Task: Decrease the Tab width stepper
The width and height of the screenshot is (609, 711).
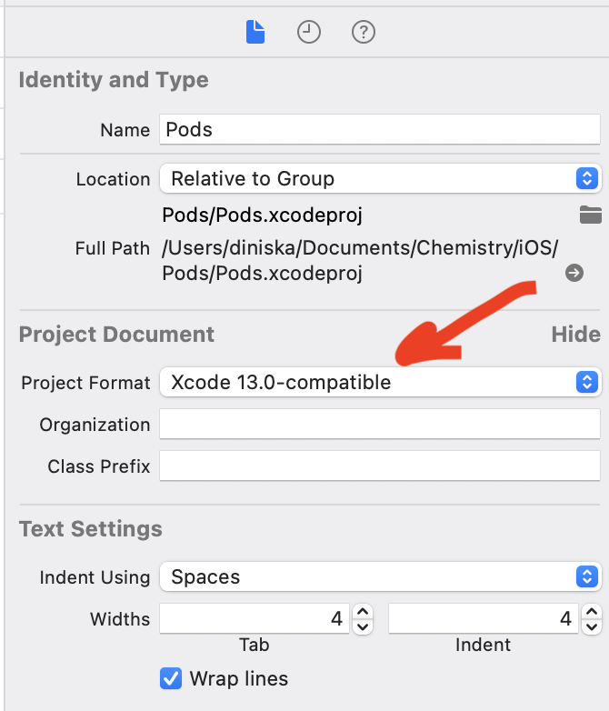Action: (363, 626)
